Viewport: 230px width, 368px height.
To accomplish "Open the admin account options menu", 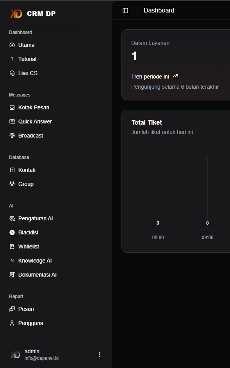I will click(x=100, y=355).
